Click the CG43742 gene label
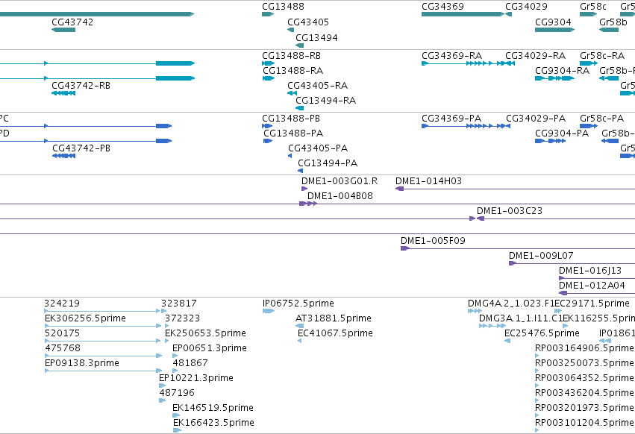Screen dimensions: 635x434 [72, 22]
